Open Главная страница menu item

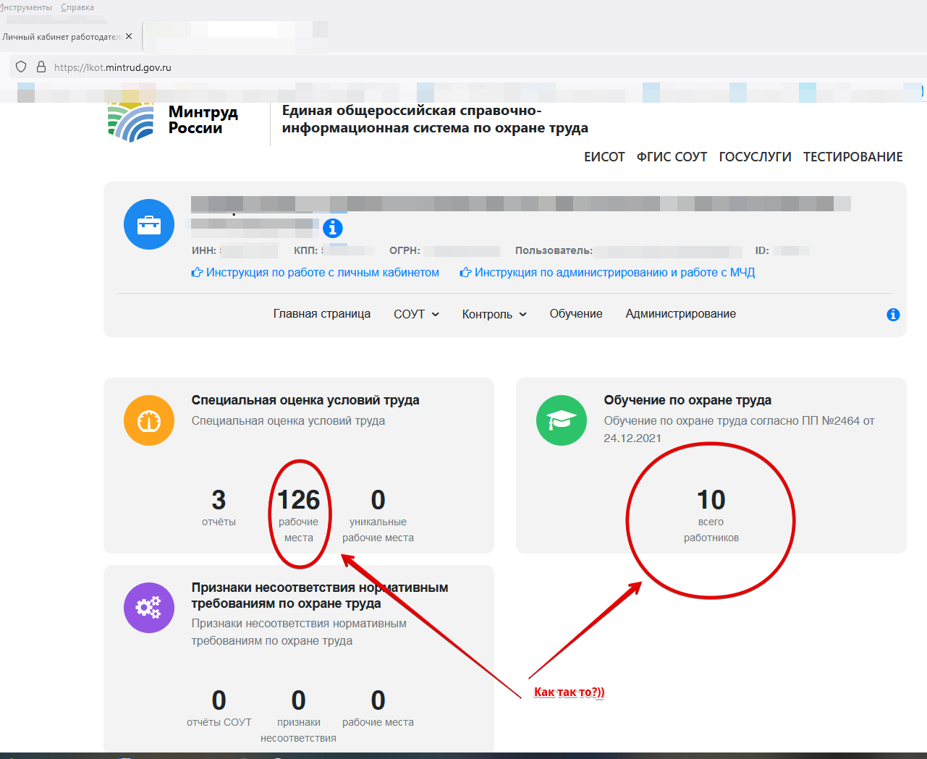click(x=322, y=314)
